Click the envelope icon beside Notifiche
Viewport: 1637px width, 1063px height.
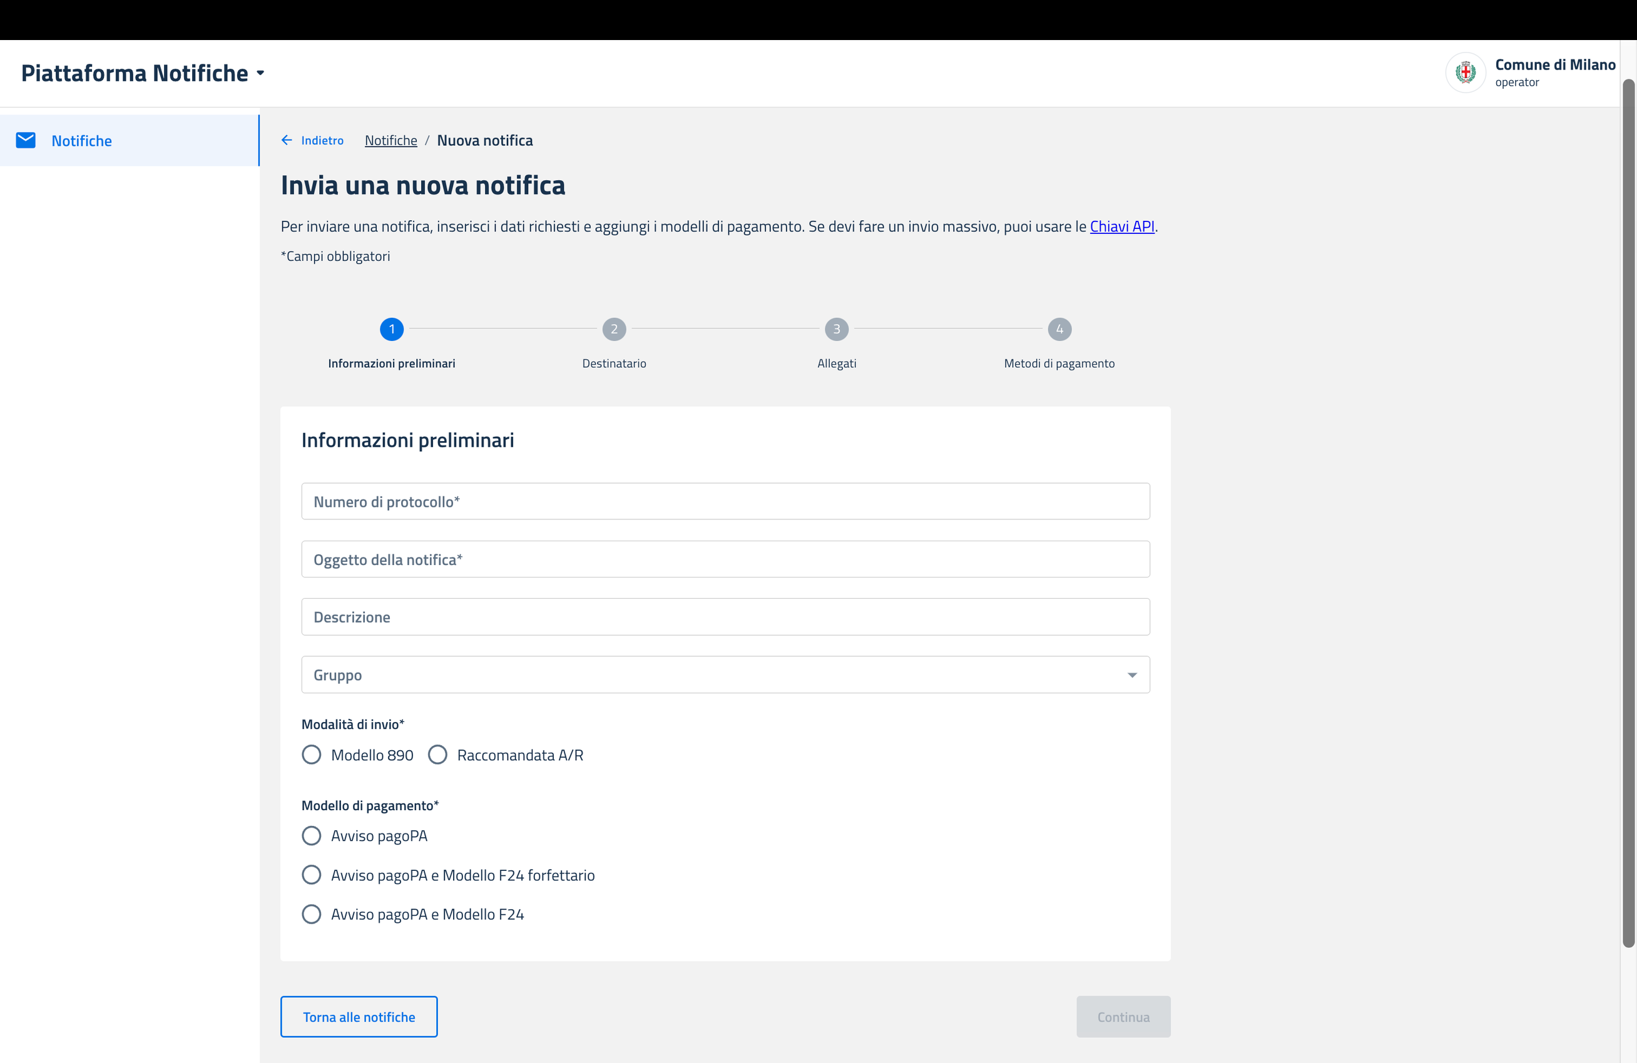[x=26, y=140]
